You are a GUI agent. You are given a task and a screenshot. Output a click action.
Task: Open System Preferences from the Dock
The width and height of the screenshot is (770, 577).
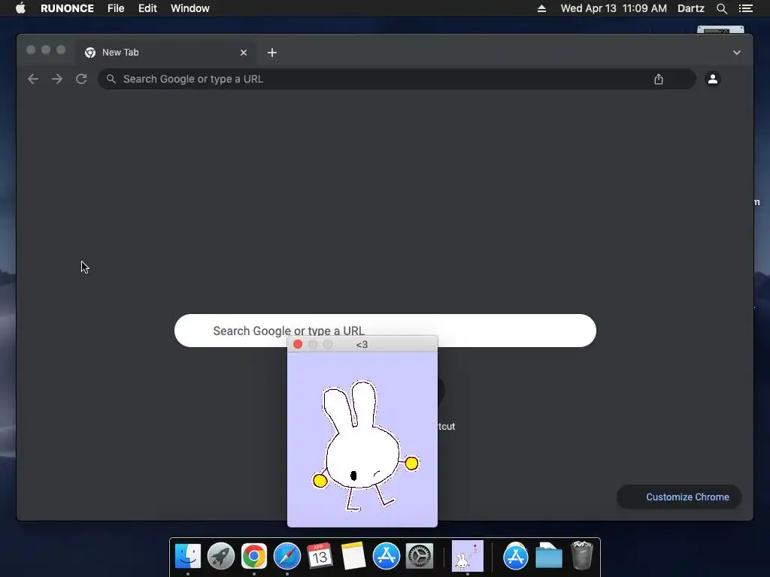point(420,556)
